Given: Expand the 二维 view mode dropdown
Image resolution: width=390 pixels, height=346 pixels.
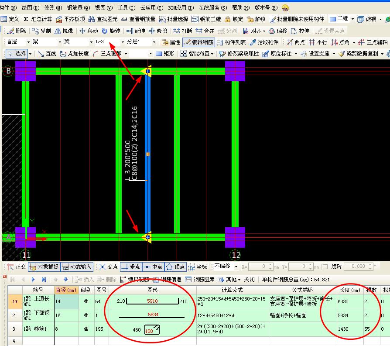Looking at the screenshot, I should click(352, 19).
